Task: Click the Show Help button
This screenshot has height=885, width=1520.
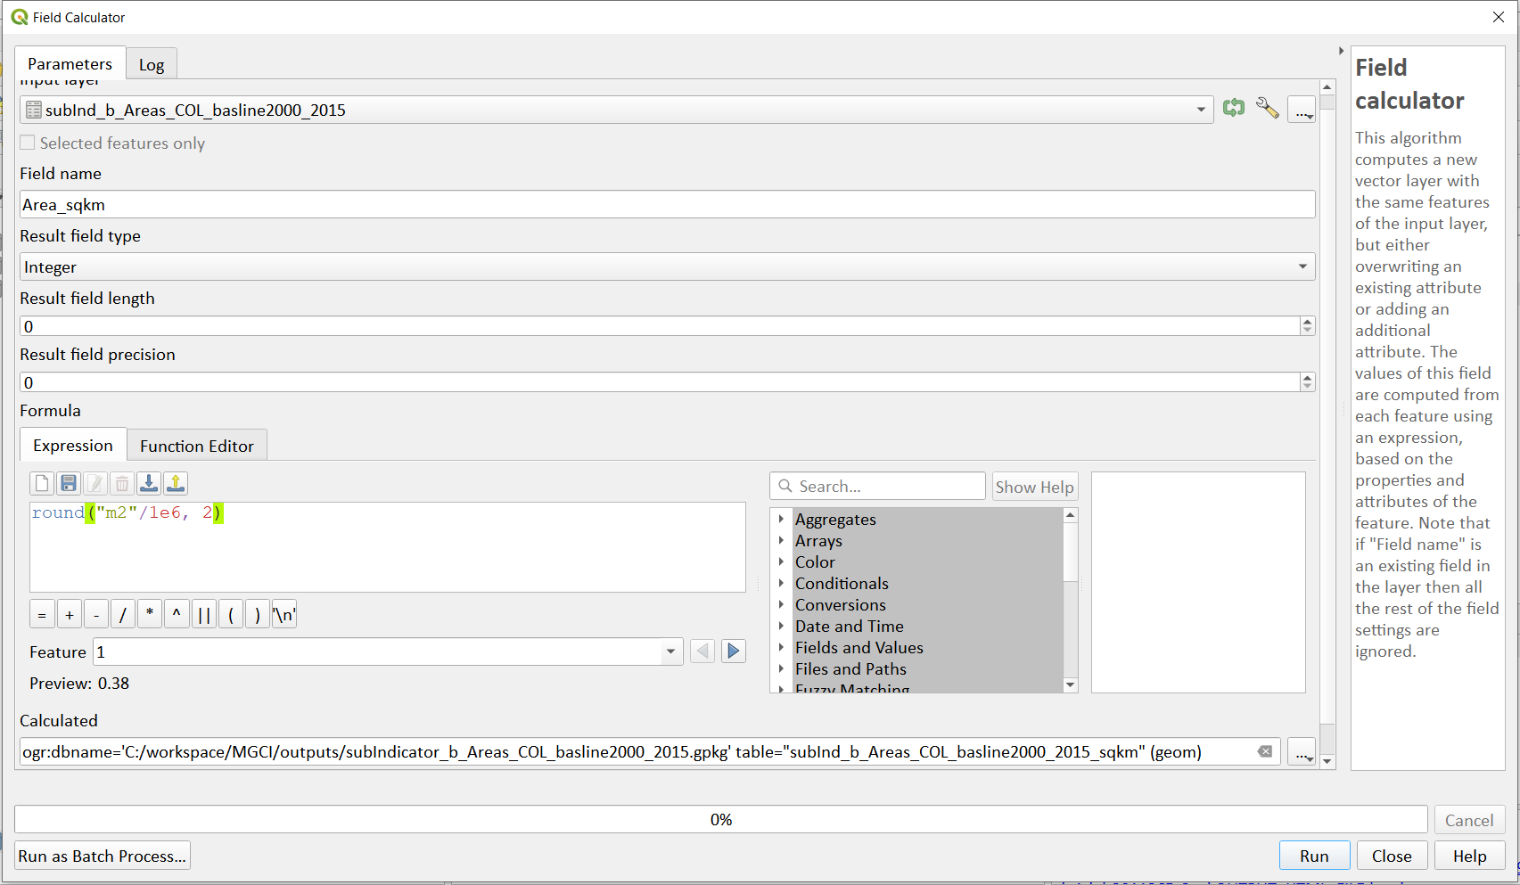Action: coord(1034,487)
